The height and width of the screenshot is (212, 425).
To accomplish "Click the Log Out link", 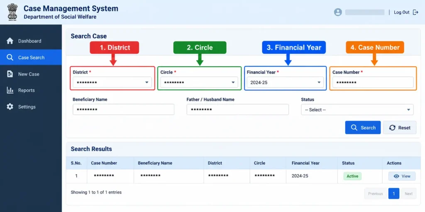I will point(402,12).
